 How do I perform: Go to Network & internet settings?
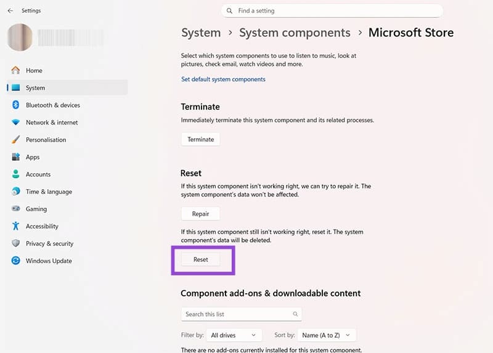[67, 122]
